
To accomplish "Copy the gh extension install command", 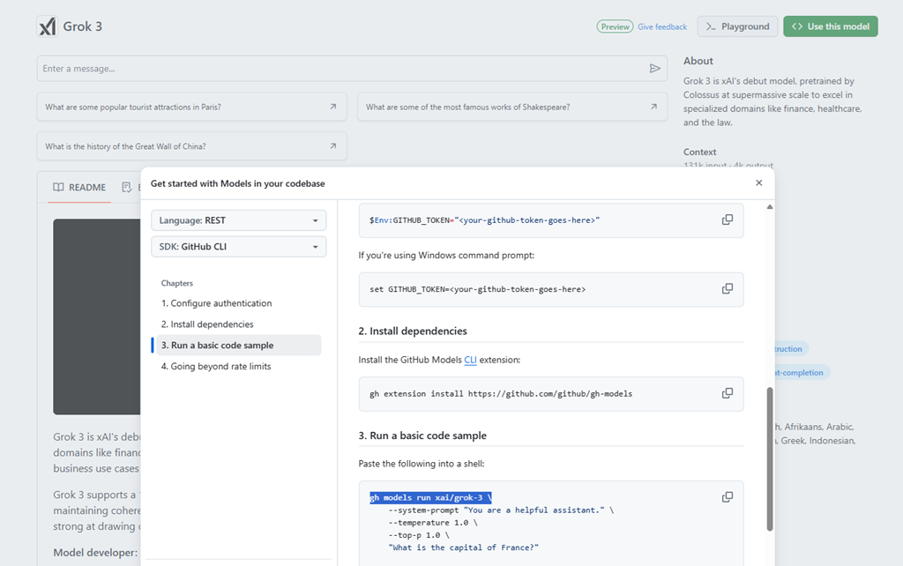I will [727, 393].
